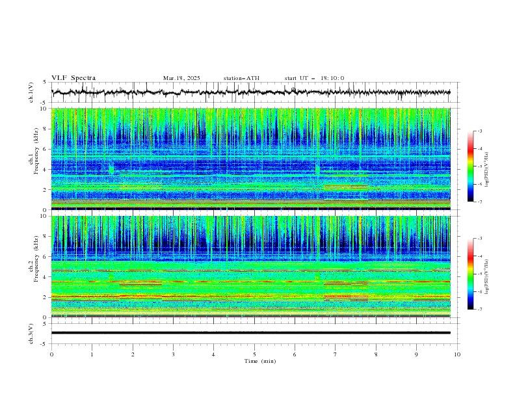Click the log(PSD) label beside ch.2 colorbar

point(487,276)
